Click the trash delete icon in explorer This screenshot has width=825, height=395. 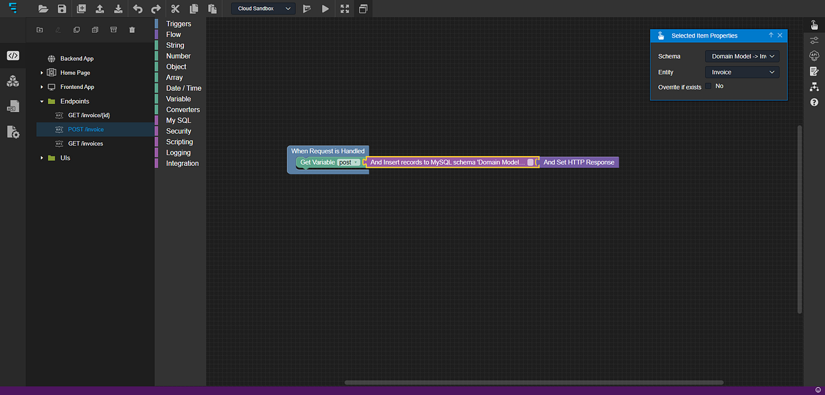(x=132, y=30)
